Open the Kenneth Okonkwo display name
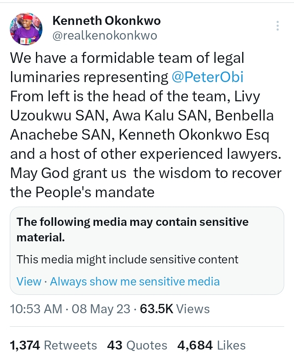This screenshot has height=361, width=294. coord(107,20)
